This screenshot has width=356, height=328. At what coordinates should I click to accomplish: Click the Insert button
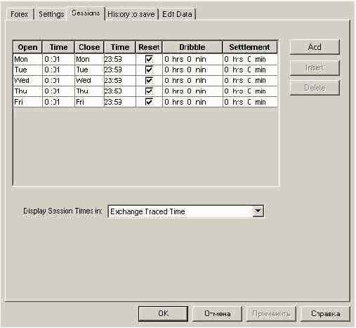pyautogui.click(x=315, y=67)
